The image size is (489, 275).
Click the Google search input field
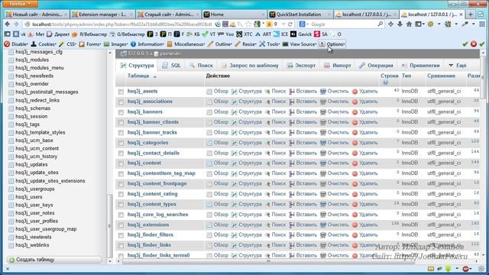click(x=343, y=24)
